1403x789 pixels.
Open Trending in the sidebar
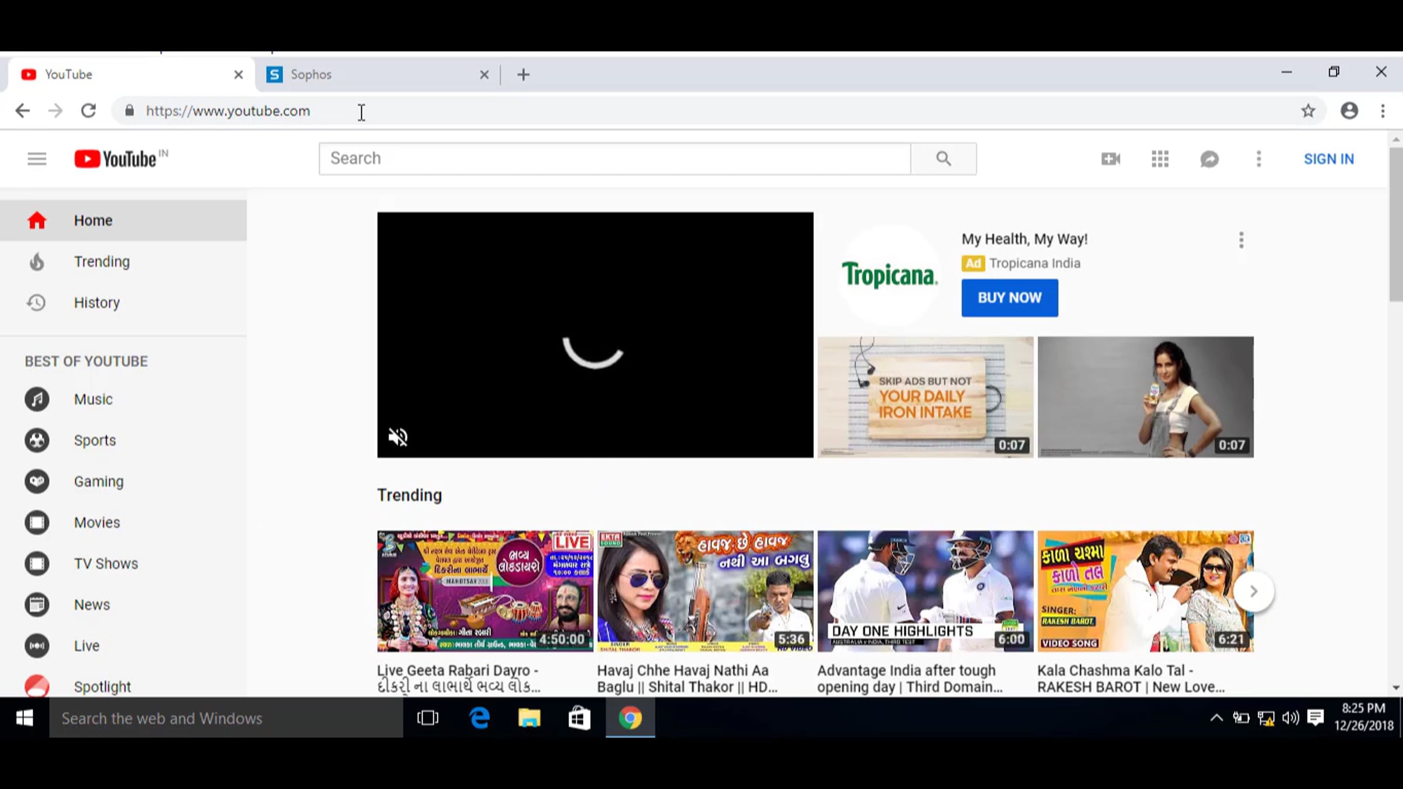[x=102, y=262]
